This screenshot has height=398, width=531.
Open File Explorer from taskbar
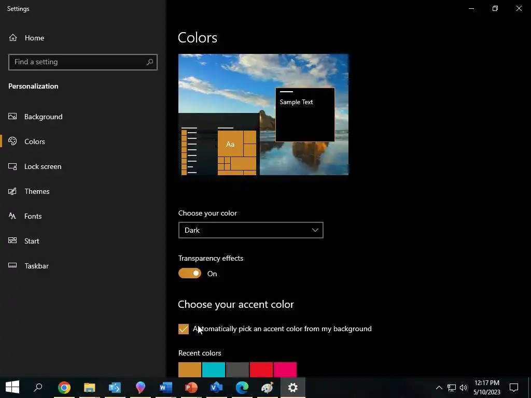(x=89, y=387)
